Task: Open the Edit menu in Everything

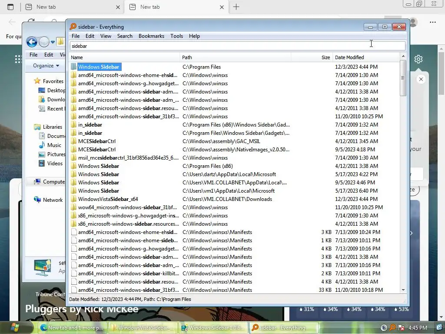Action: (90, 36)
